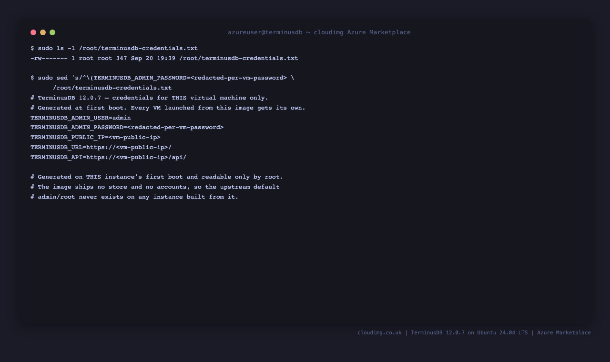Click the 'TERMINUSDB_URL=https://<vm-public-ip>/' line

pos(101,148)
